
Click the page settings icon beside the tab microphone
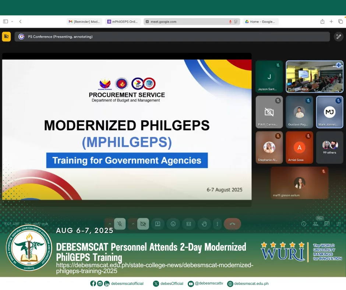pos(236,22)
